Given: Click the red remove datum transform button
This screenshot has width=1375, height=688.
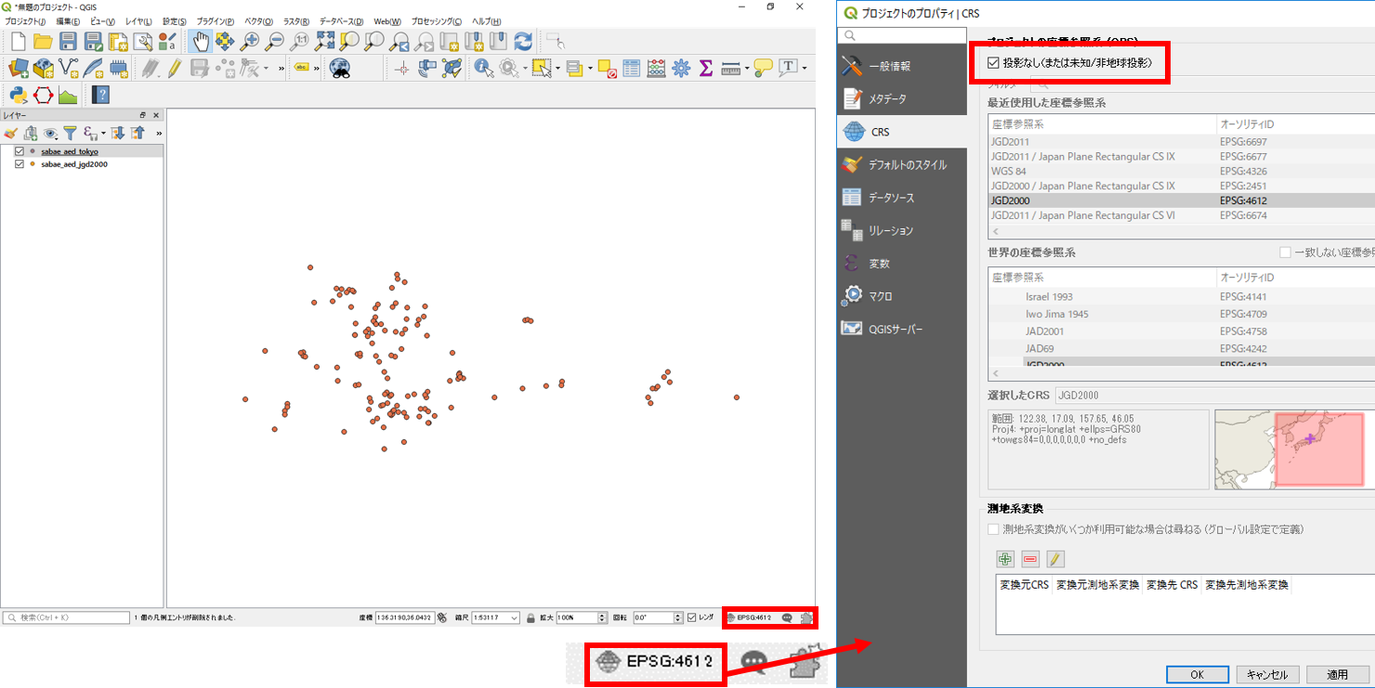Looking at the screenshot, I should (1030, 559).
